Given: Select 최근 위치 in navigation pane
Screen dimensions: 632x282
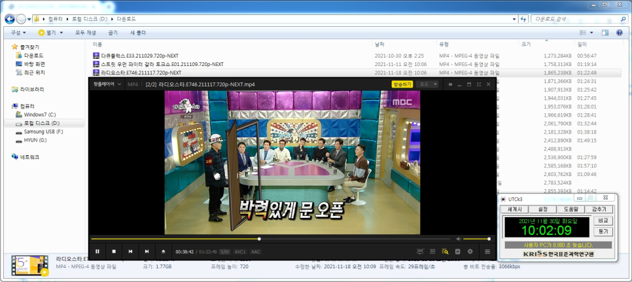Looking at the screenshot, I should click(x=34, y=73).
